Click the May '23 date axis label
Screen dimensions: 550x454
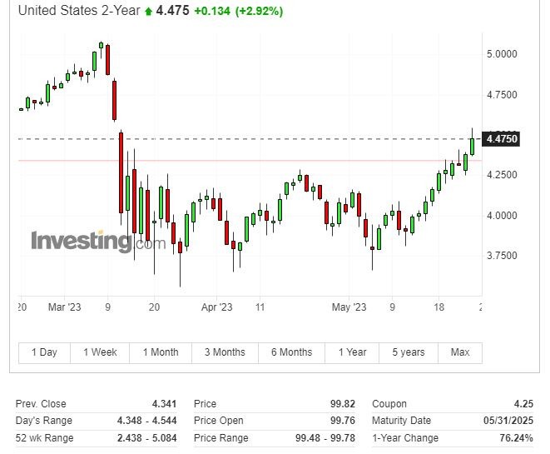click(349, 307)
